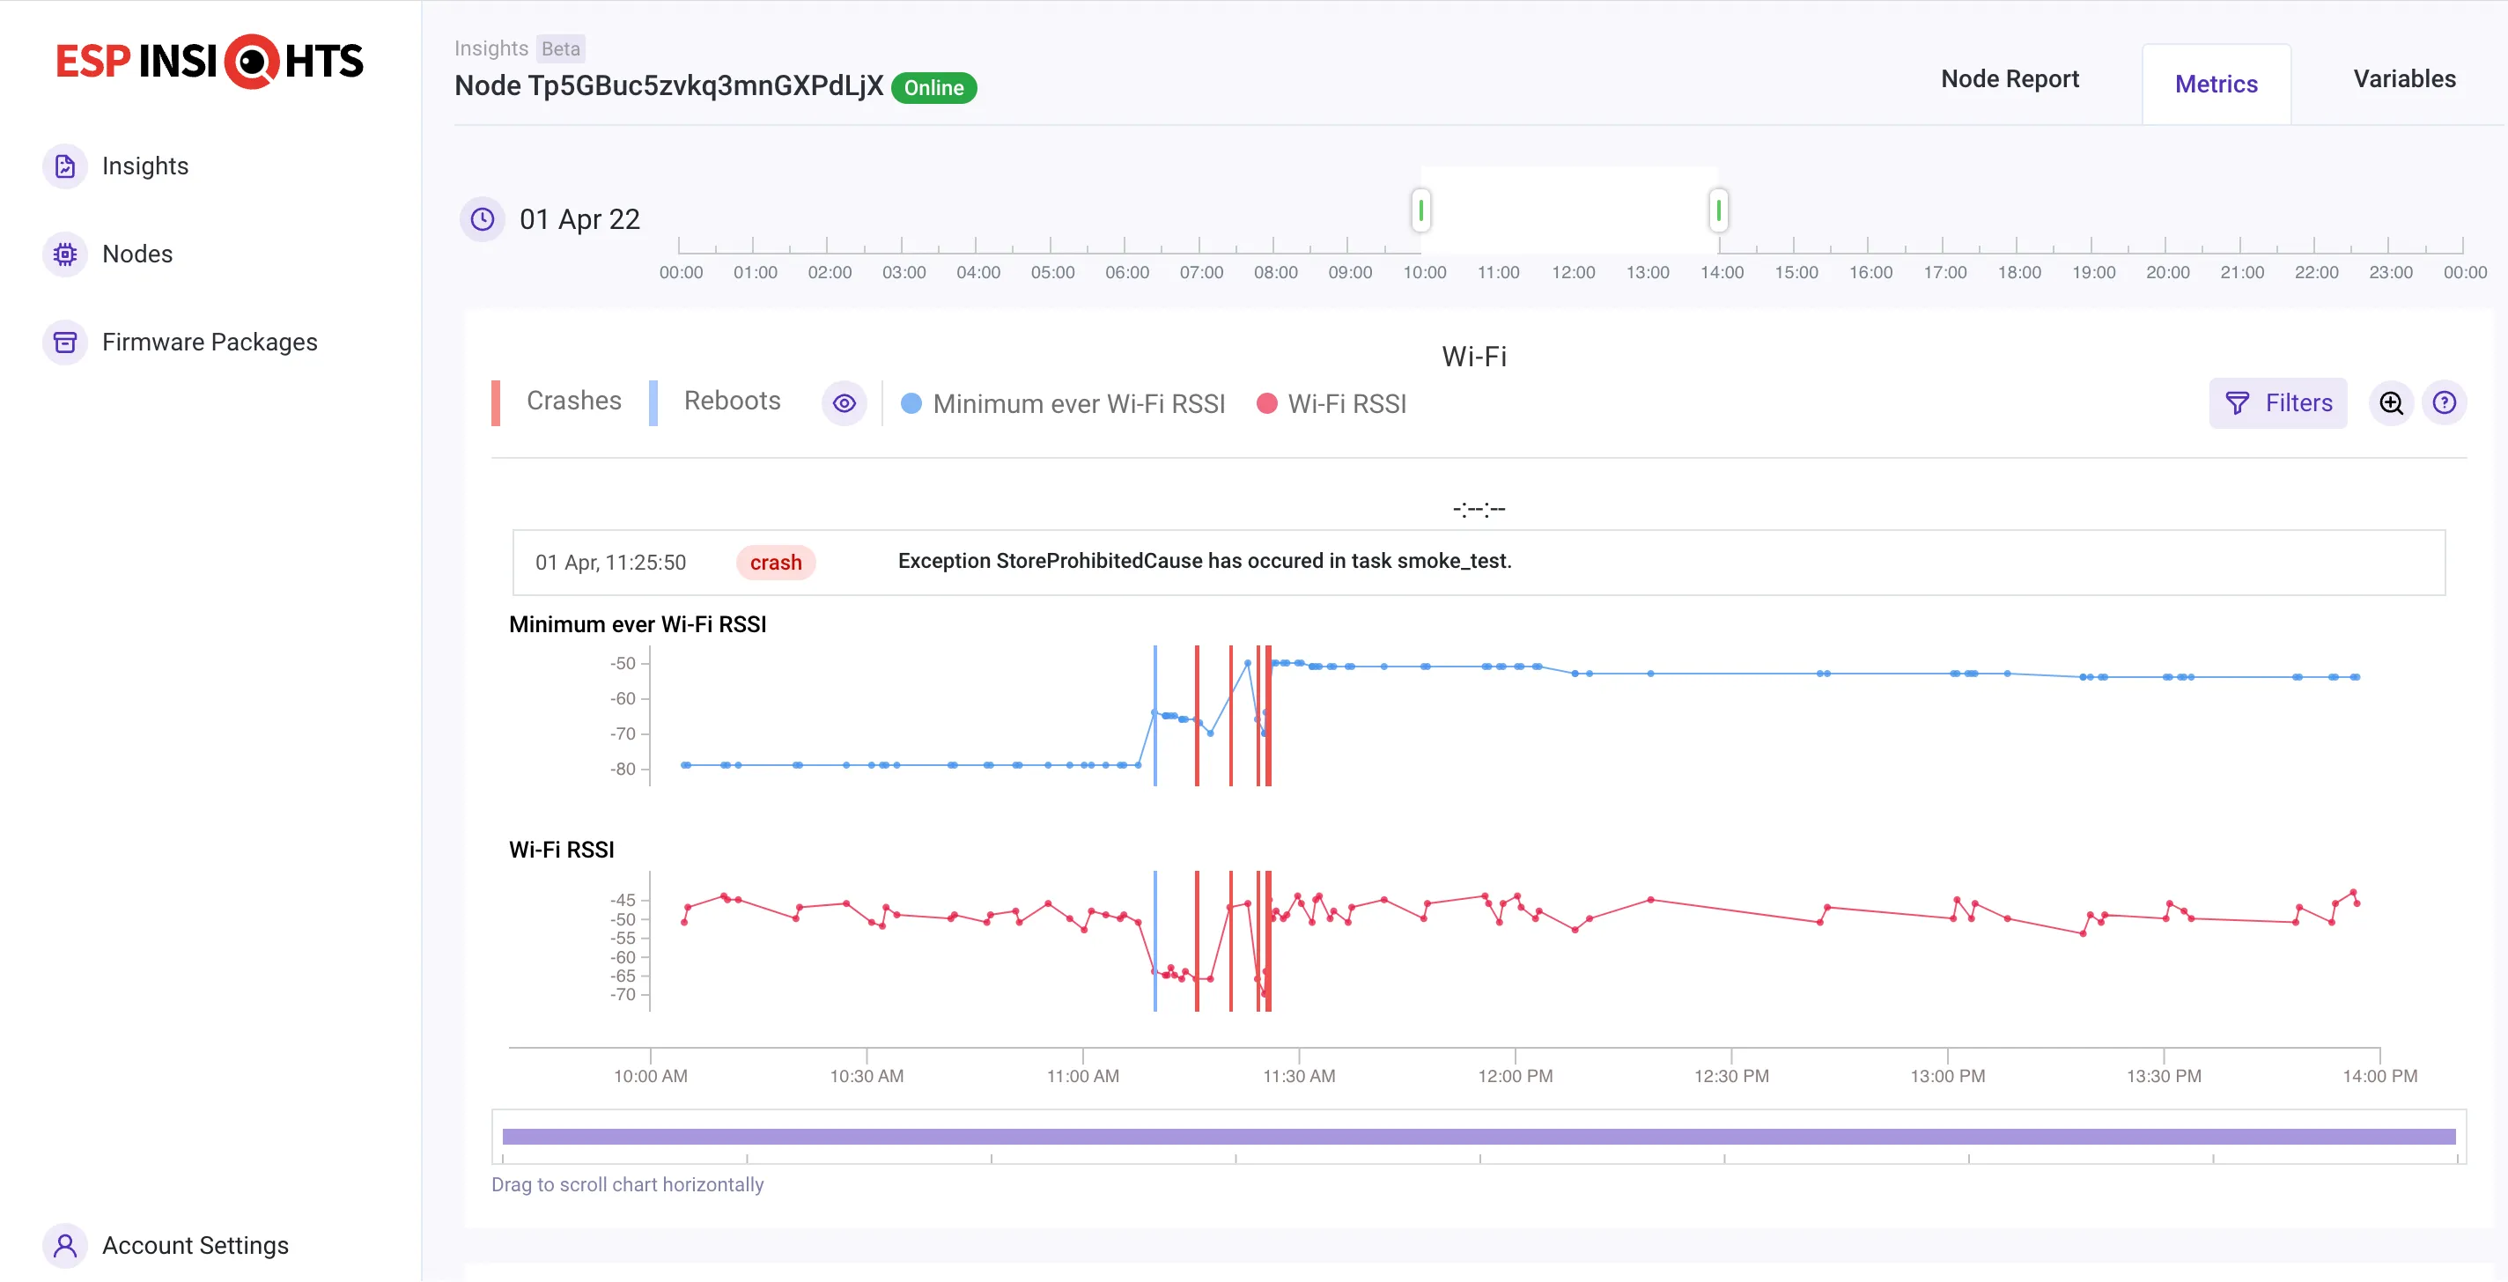
Task: Open the Filters dropdown
Action: [2277, 403]
